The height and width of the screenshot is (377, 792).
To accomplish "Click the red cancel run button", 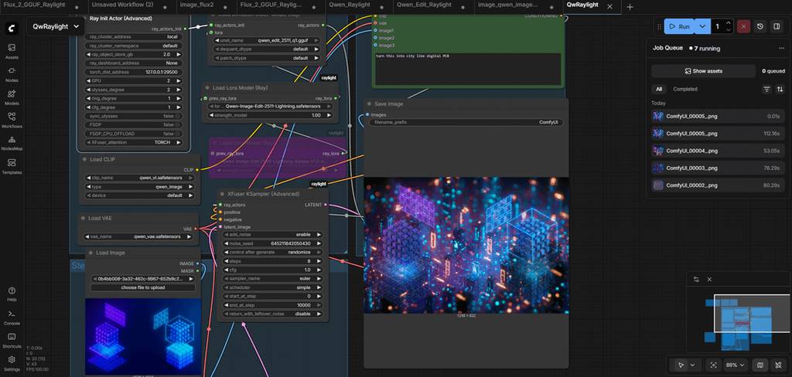I will (744, 26).
